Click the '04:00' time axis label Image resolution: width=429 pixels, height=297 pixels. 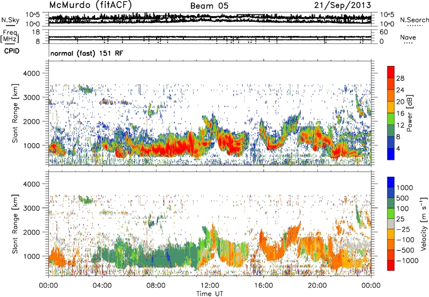point(102,286)
